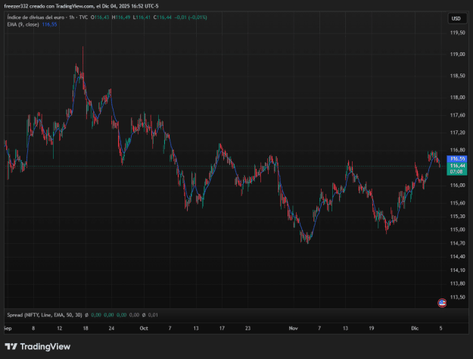Click the freezer332 creado con TradingView.com header text
Viewport: 473px width, 359px height.
pos(49,6)
